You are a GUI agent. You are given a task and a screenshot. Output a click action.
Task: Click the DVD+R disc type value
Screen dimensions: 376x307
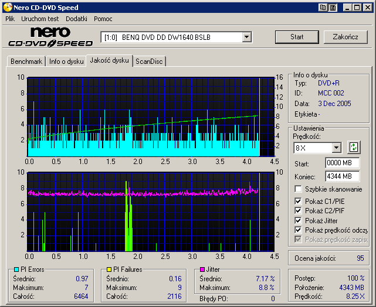pos(328,83)
